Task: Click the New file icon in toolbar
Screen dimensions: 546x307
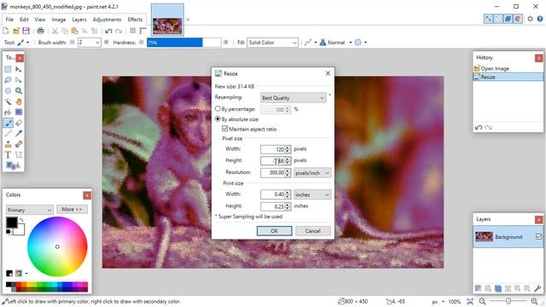Action: [6, 31]
